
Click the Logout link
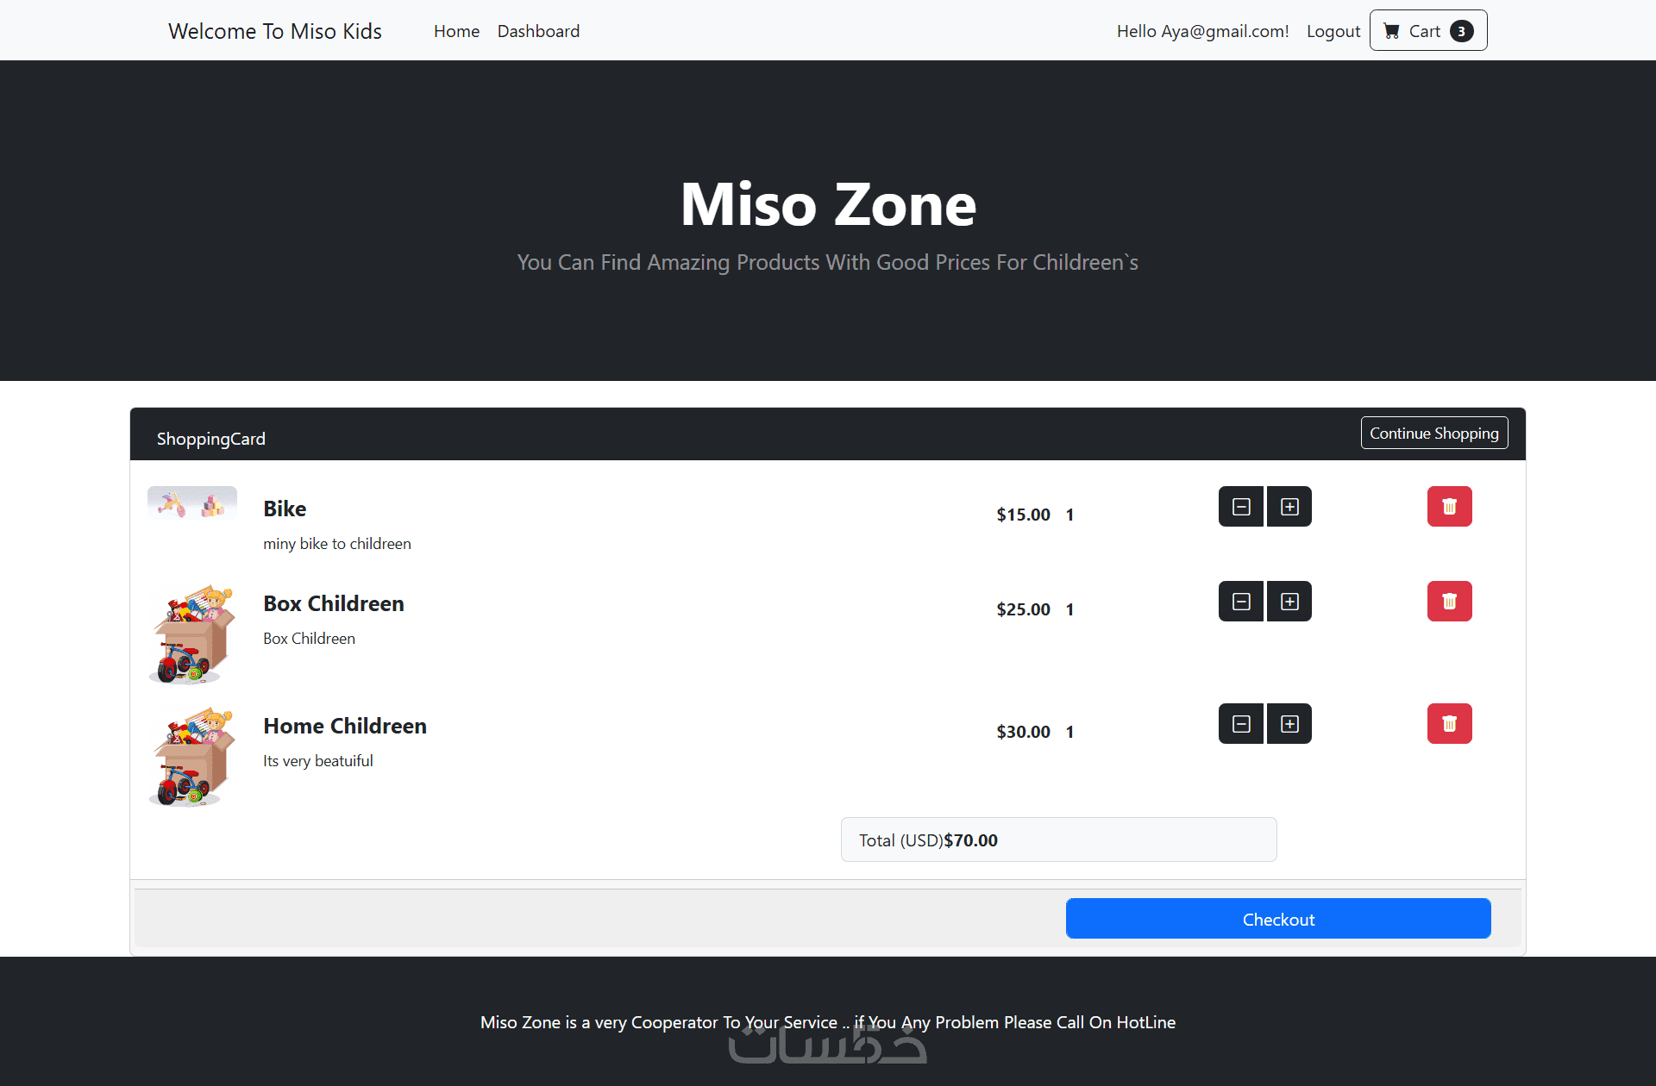click(x=1333, y=31)
